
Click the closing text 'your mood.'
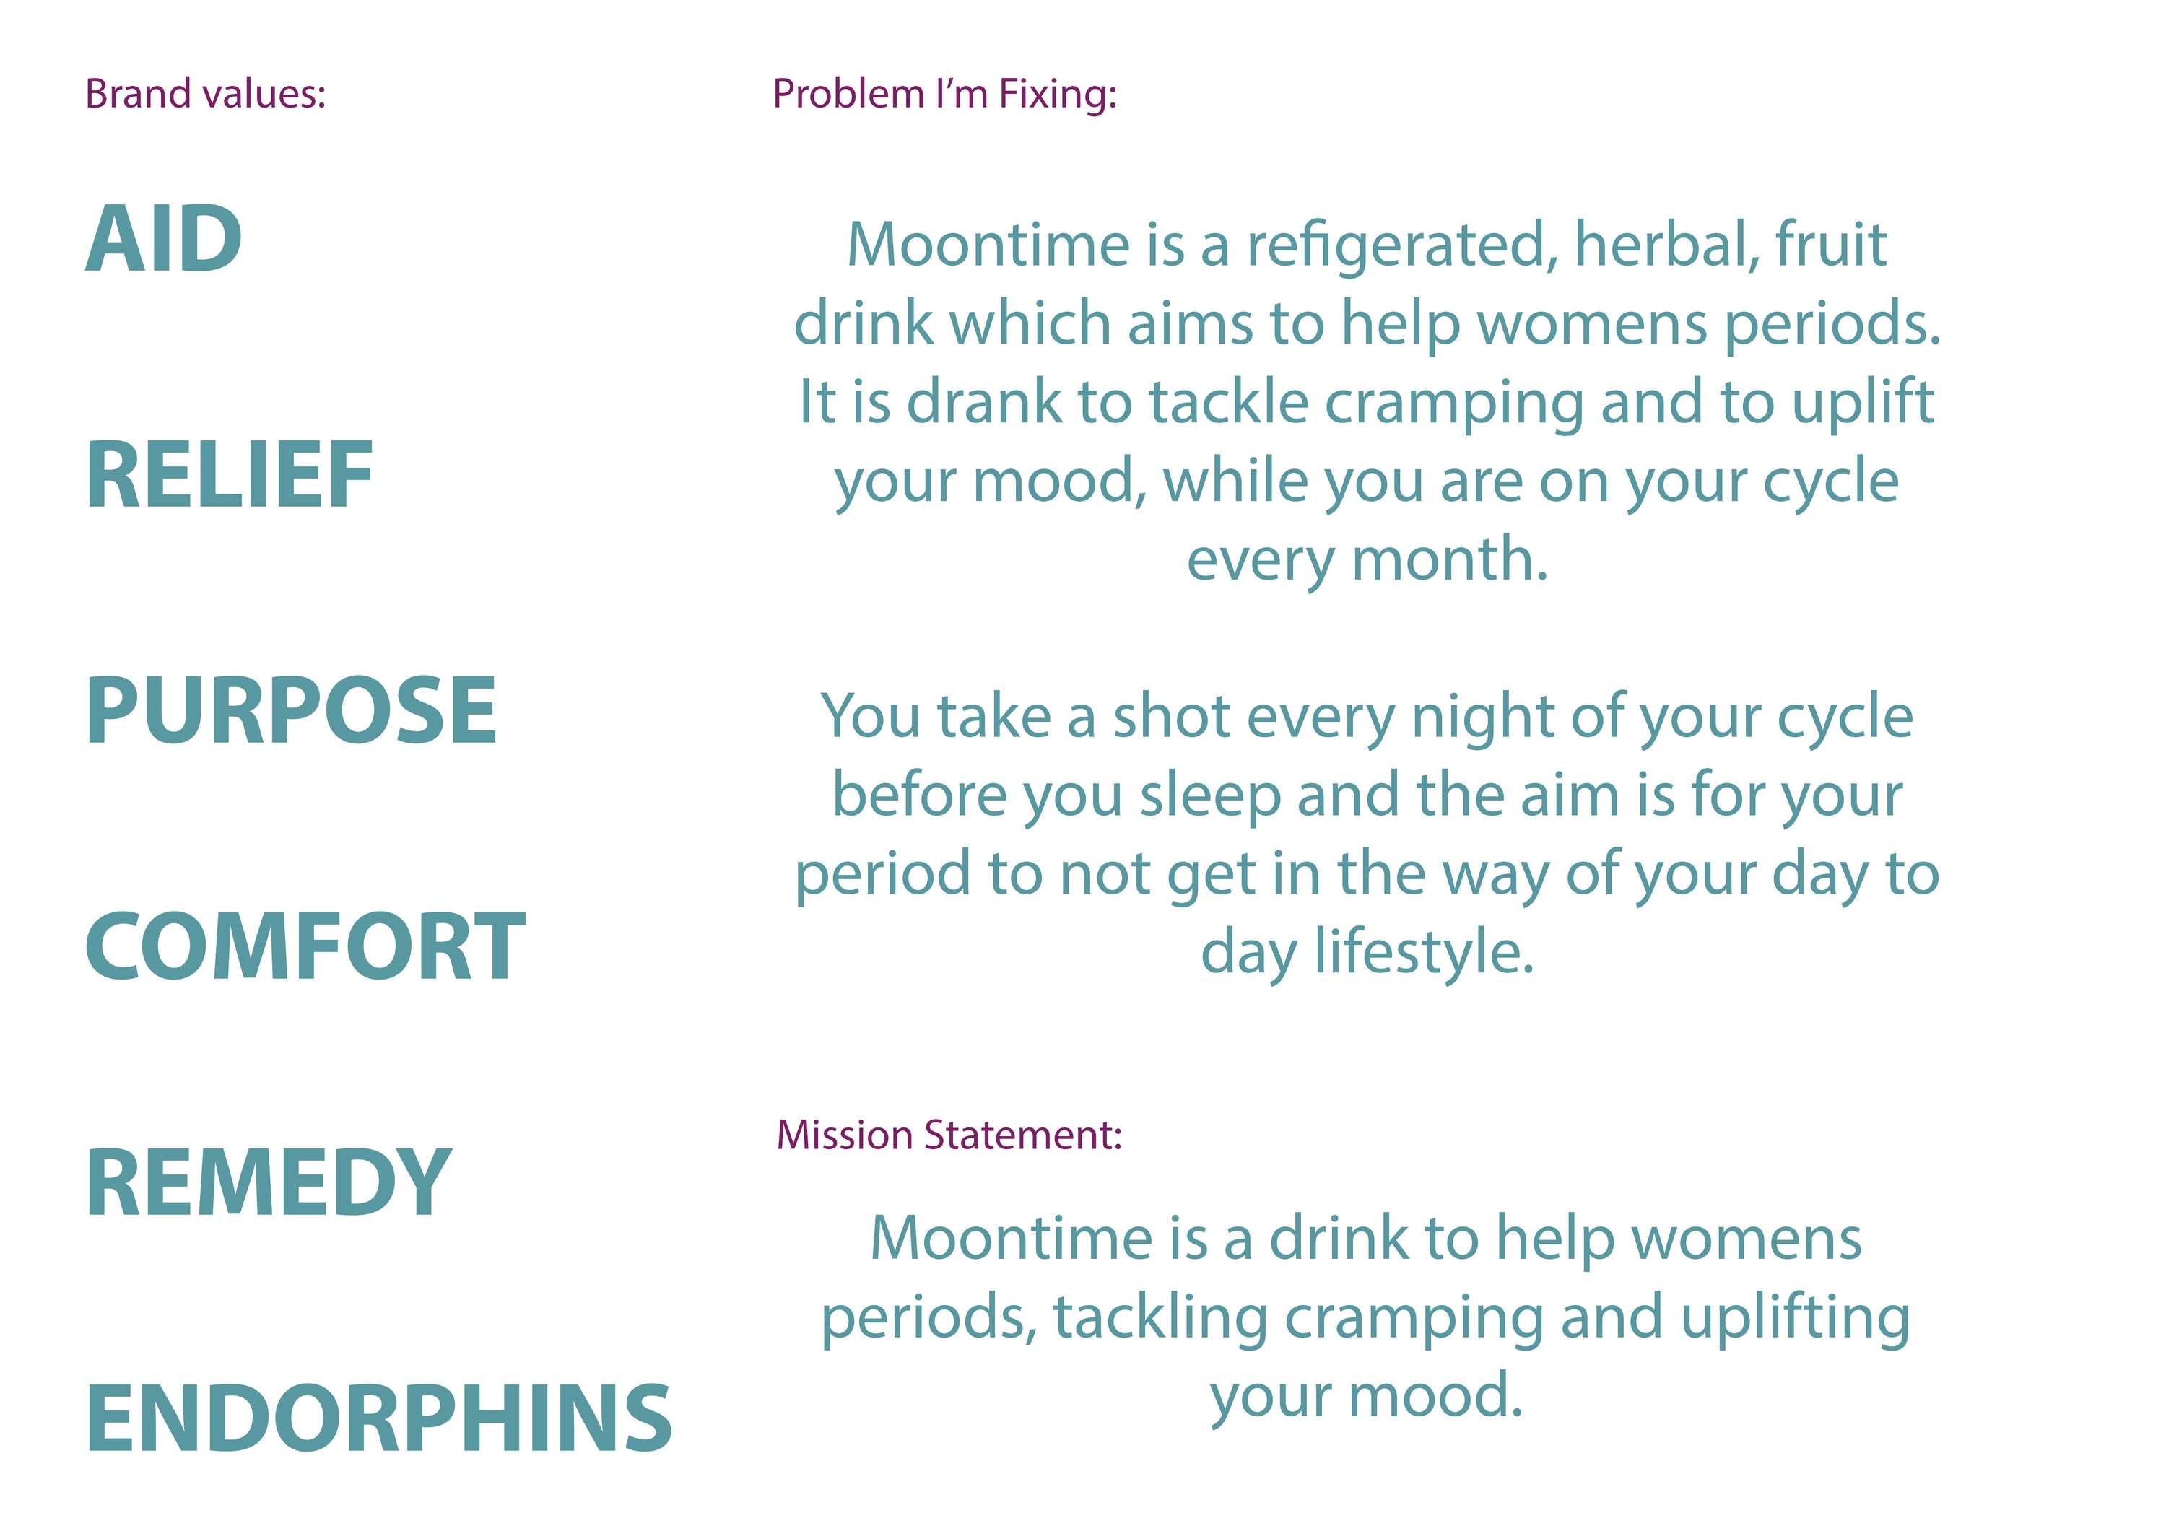pyautogui.click(x=1366, y=1397)
